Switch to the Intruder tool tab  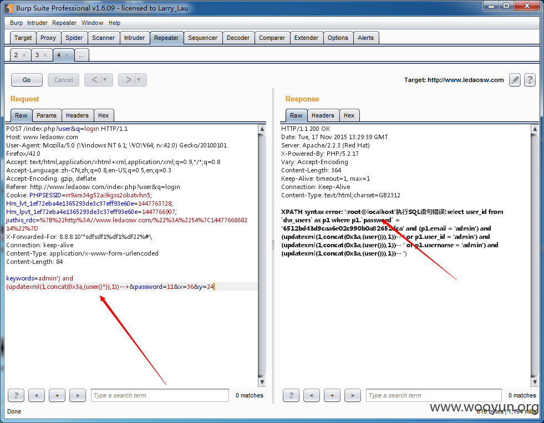coord(135,38)
